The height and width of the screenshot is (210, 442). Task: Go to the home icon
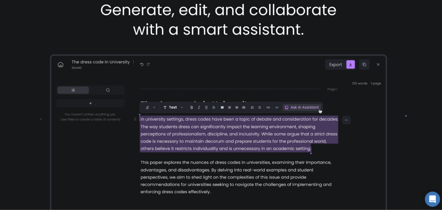(x=60, y=65)
